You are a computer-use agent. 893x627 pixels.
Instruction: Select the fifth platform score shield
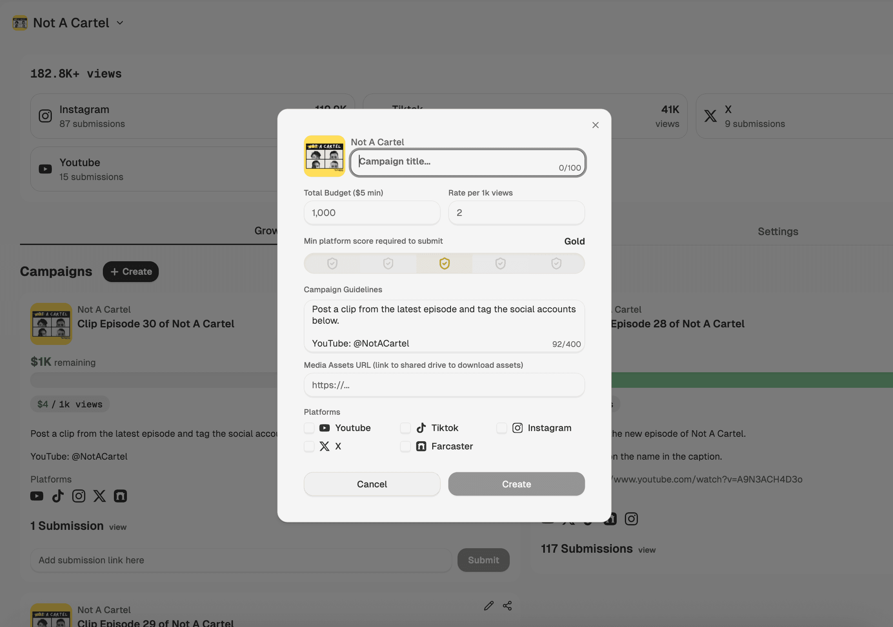(556, 263)
